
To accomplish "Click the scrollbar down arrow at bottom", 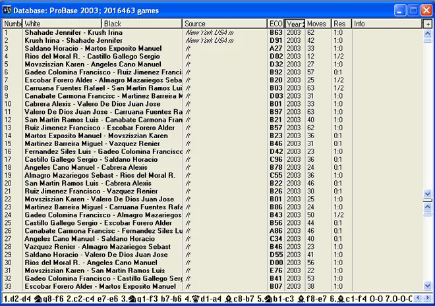I will pyautogui.click(x=427, y=286).
